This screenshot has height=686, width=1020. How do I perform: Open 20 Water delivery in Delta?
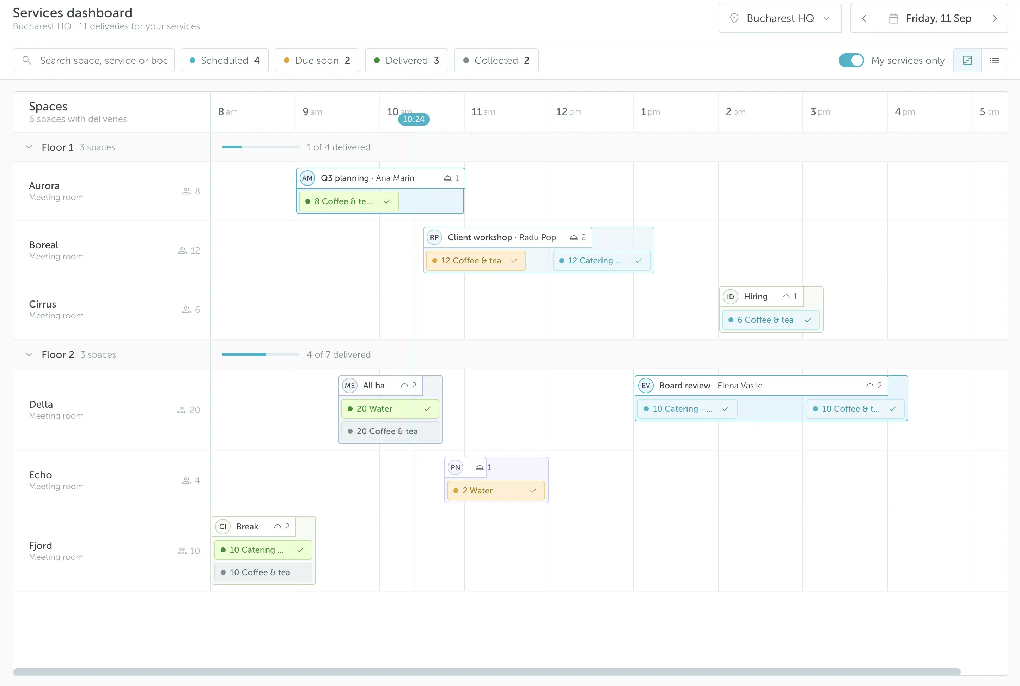390,409
